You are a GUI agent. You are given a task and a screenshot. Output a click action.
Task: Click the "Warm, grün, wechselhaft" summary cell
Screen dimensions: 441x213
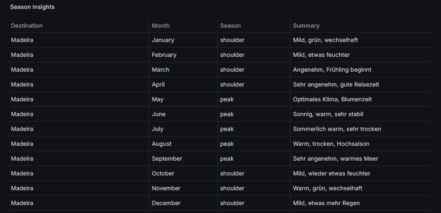(327, 188)
